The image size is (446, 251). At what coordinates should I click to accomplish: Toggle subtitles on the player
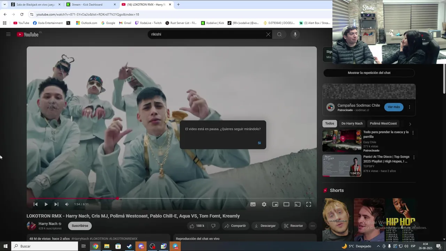[253, 204]
